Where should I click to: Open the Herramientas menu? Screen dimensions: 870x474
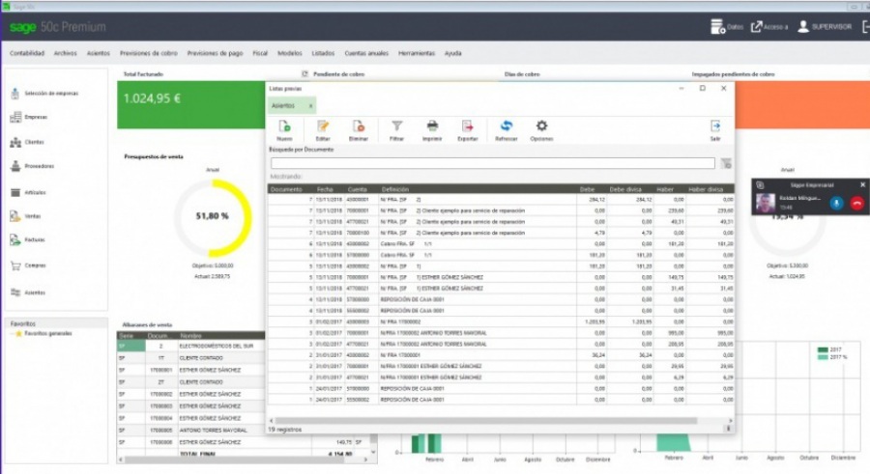[x=416, y=53]
